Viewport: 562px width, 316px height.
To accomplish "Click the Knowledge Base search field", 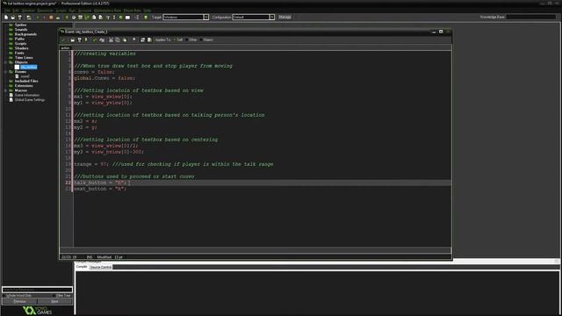I will (530, 17).
